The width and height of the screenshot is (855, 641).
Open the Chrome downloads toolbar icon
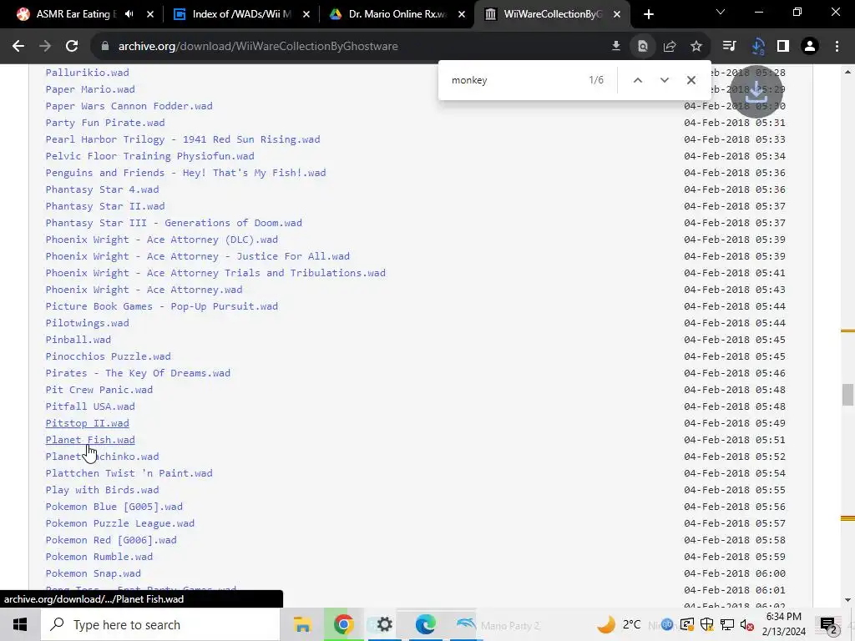click(x=757, y=47)
